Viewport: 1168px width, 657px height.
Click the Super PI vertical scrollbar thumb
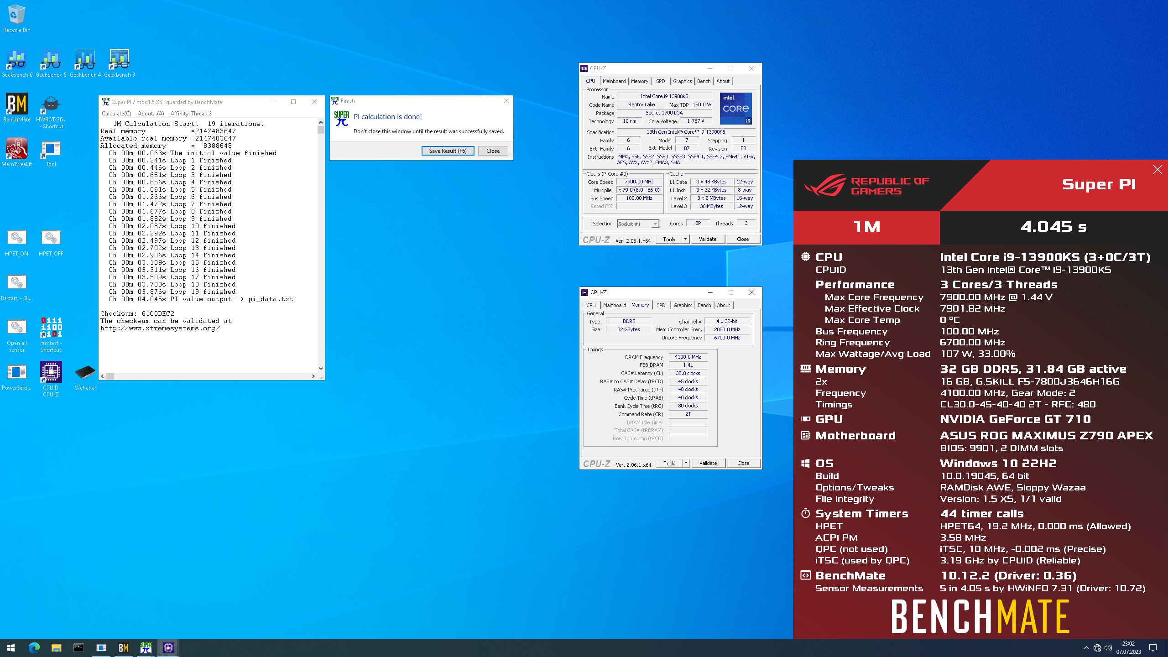pyautogui.click(x=321, y=130)
